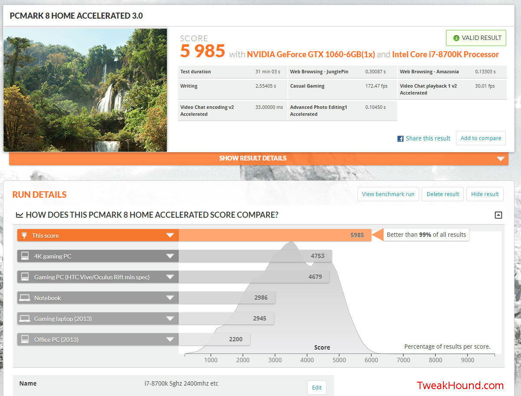Click the 4K gaming PC desktop icon
This screenshot has width=521, height=396.
pyautogui.click(x=25, y=256)
